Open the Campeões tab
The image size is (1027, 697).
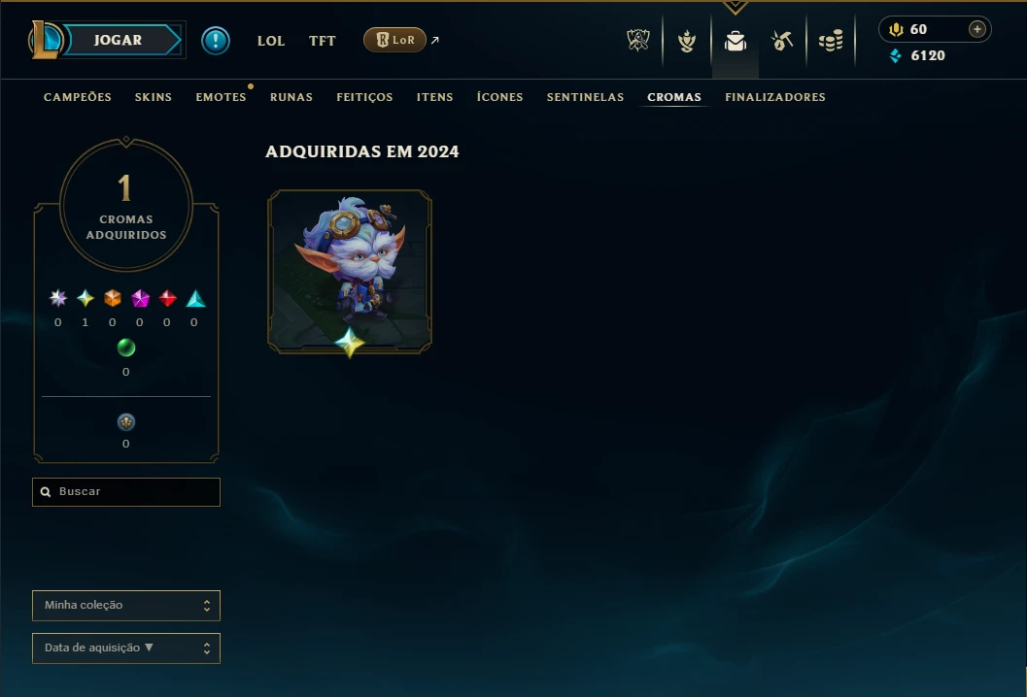78,97
